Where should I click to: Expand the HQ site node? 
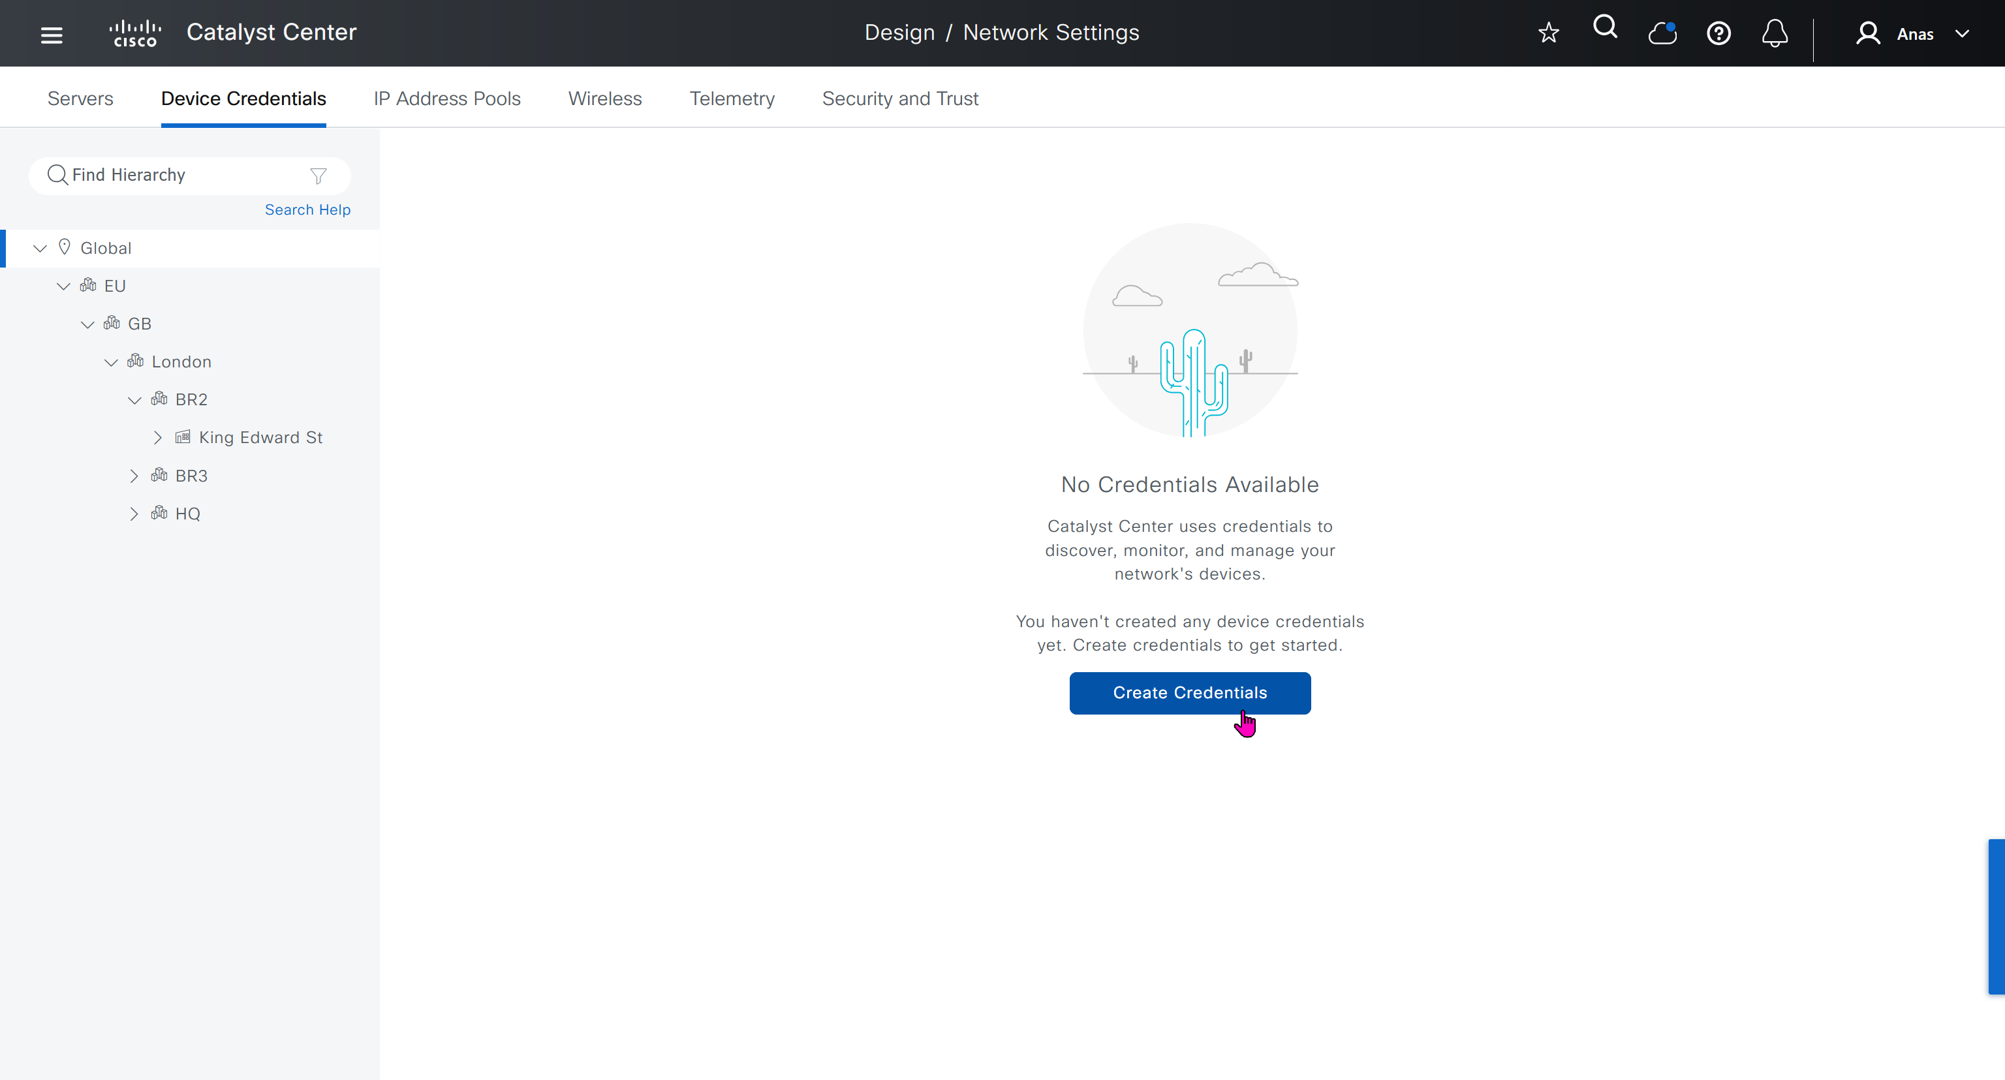134,514
